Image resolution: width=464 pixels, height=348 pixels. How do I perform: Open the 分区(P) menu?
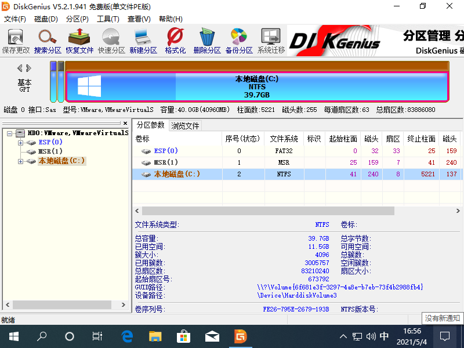(x=77, y=19)
